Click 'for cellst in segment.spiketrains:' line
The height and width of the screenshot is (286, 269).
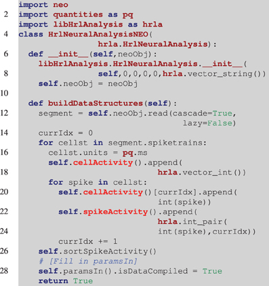click(x=123, y=143)
